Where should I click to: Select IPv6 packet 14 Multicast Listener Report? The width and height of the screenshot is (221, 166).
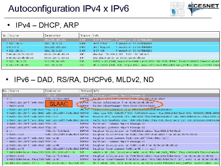[111, 142]
